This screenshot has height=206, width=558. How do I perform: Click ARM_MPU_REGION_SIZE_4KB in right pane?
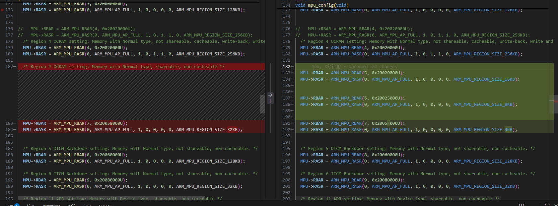tap(483, 130)
